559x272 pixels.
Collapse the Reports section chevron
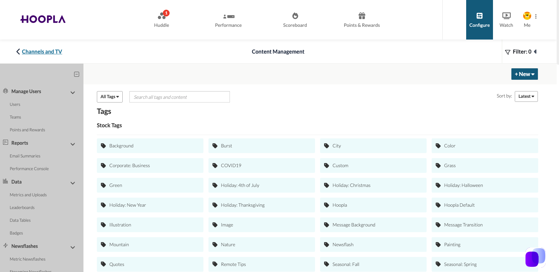[73, 144]
